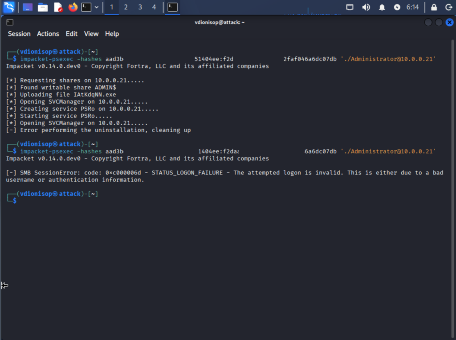Click the volume speaker tray icon
This screenshot has height=340, width=456.
pyautogui.click(x=366, y=7)
